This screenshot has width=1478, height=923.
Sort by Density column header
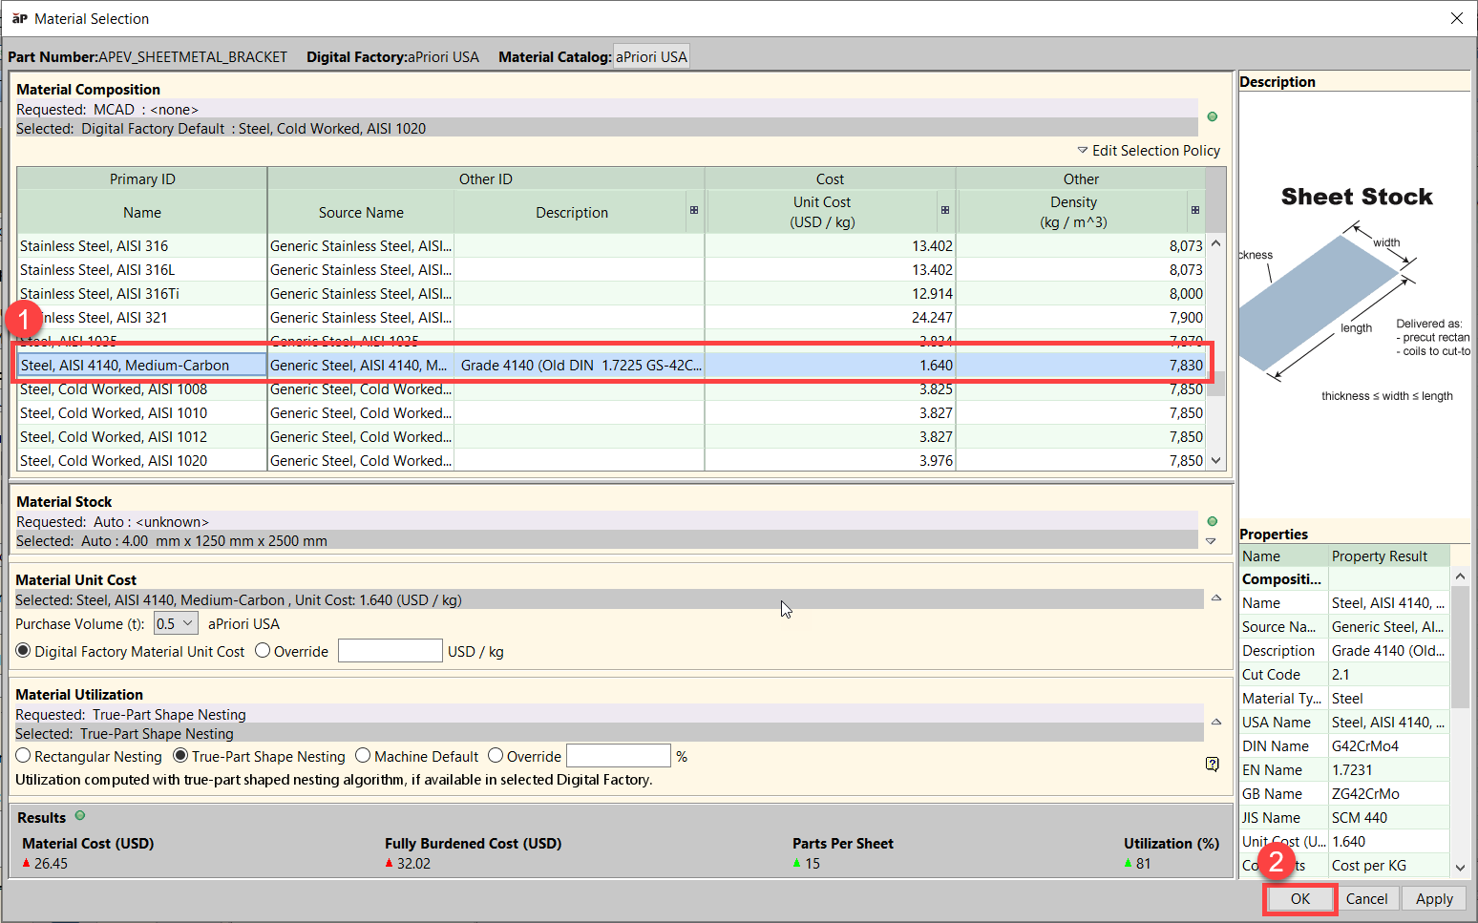(x=1073, y=212)
